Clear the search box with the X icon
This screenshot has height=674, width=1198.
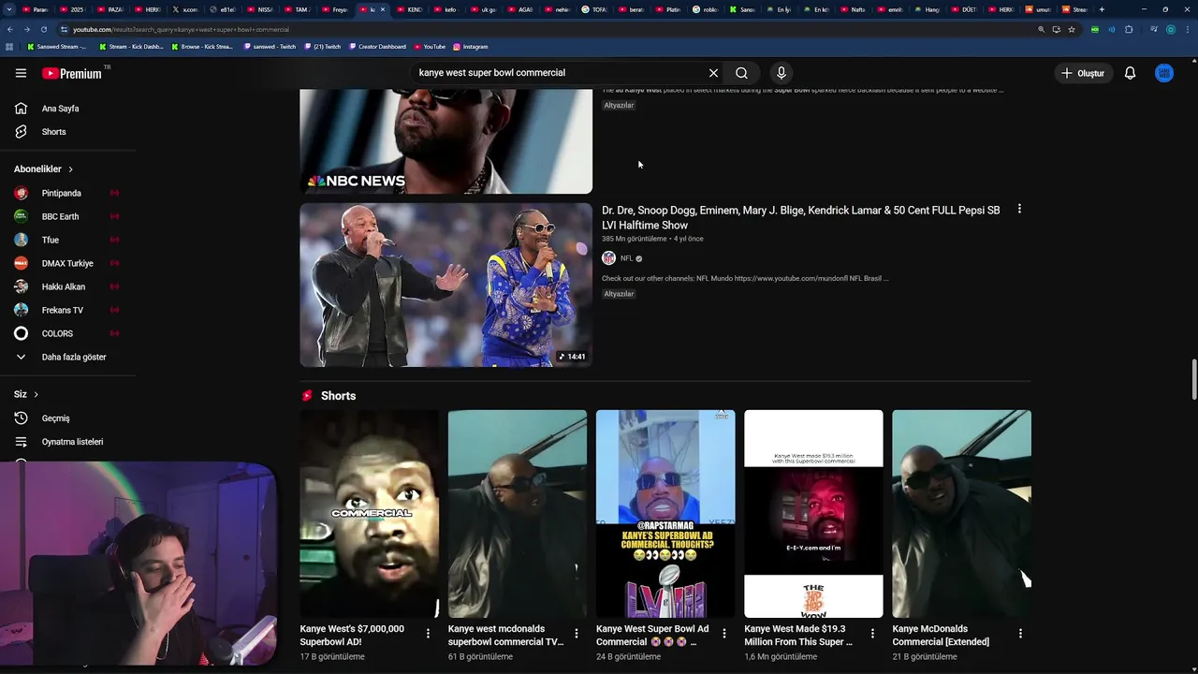click(x=713, y=73)
